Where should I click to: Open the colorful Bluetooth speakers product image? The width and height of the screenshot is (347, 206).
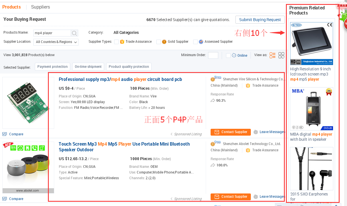[28, 168]
